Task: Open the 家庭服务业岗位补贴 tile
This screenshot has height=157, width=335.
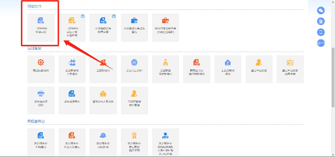Action: 103,142
